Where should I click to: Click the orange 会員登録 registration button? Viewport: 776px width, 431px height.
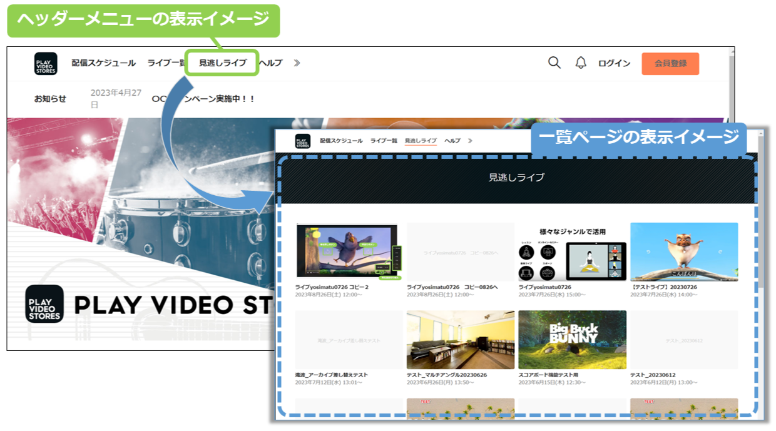(x=670, y=63)
